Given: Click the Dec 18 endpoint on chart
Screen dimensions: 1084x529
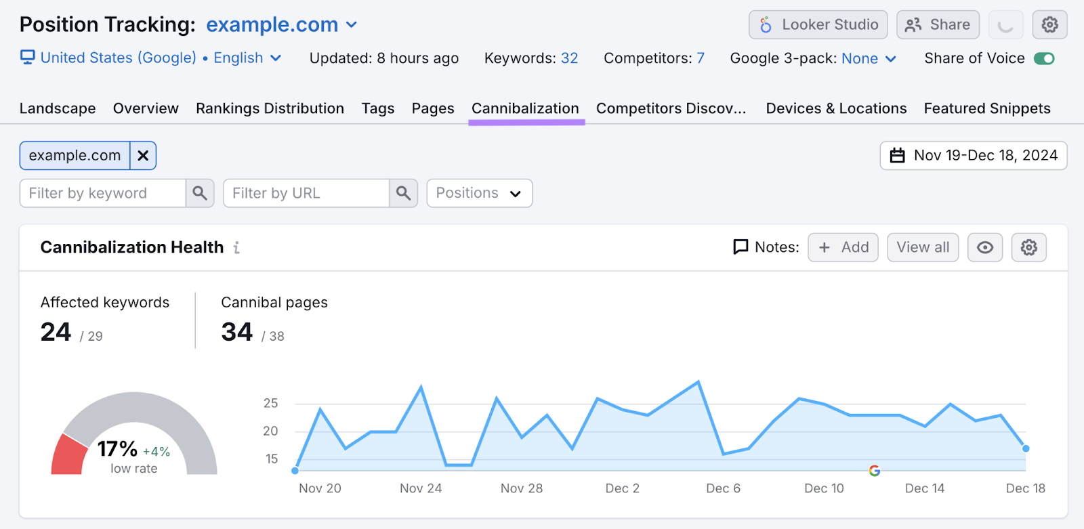Looking at the screenshot, I should 1026,448.
